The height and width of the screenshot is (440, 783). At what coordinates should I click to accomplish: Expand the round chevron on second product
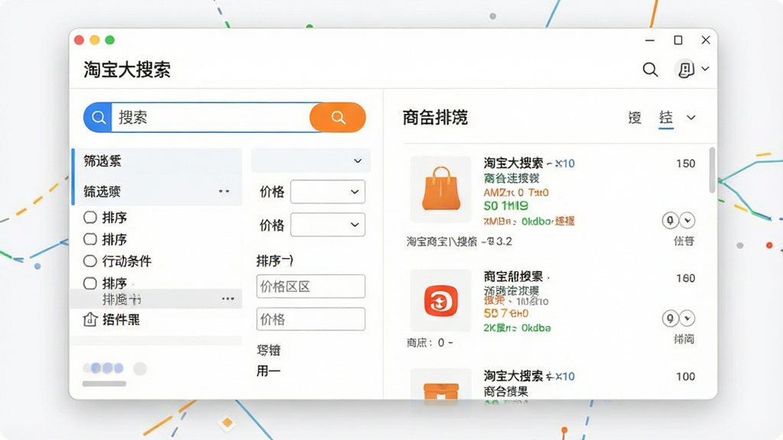[x=687, y=318]
